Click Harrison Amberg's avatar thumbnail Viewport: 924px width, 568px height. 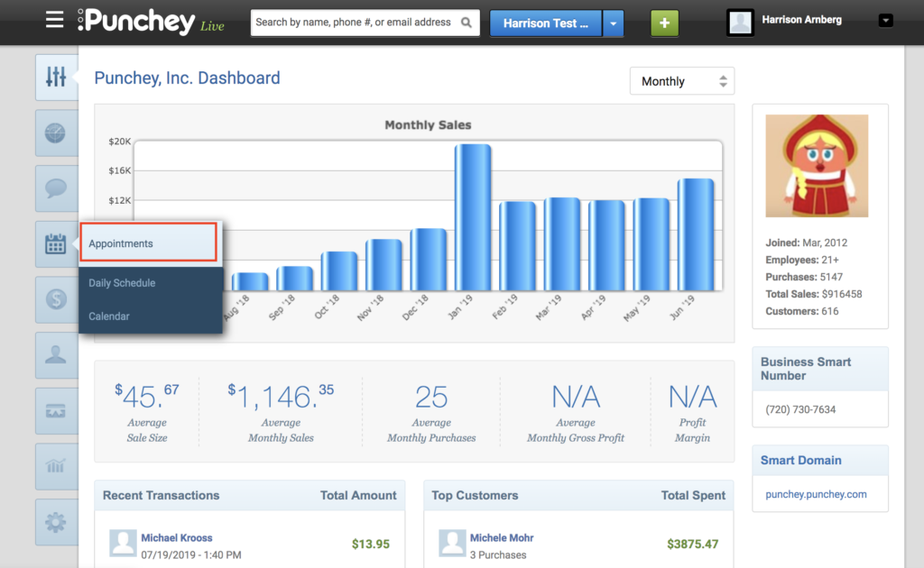[x=740, y=23]
